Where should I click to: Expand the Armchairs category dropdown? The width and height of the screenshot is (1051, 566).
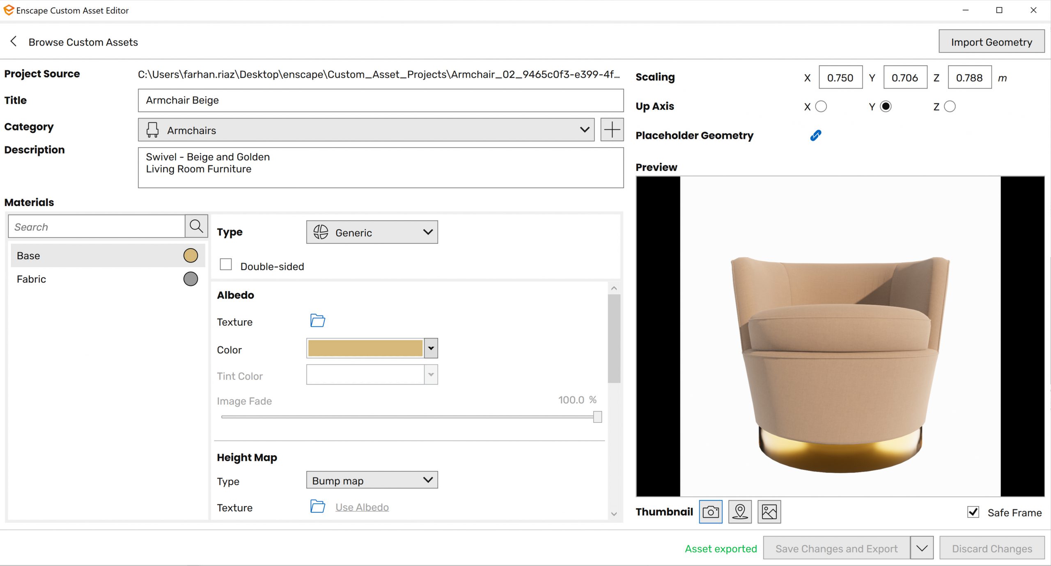click(x=366, y=130)
